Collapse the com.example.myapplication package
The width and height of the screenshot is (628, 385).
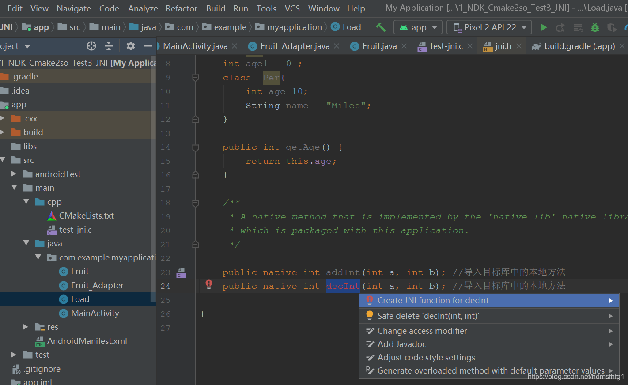(x=38, y=257)
